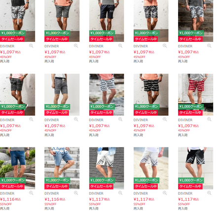Click magnifier icon under dark blue denim shorts
Image resolution: width=218 pixels, height=211 pixels.
[x=31, y=193]
